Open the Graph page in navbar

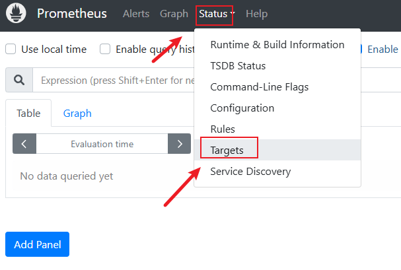174,14
